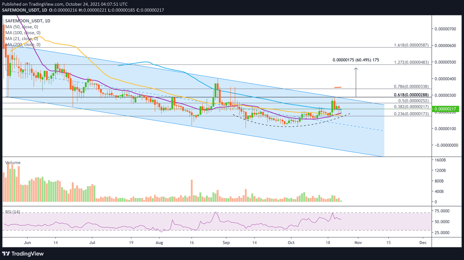The width and height of the screenshot is (464, 260).
Task: Click the Sep label on the time axis
Action: click(x=226, y=243)
